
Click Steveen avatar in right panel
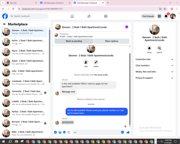(x=154, y=30)
